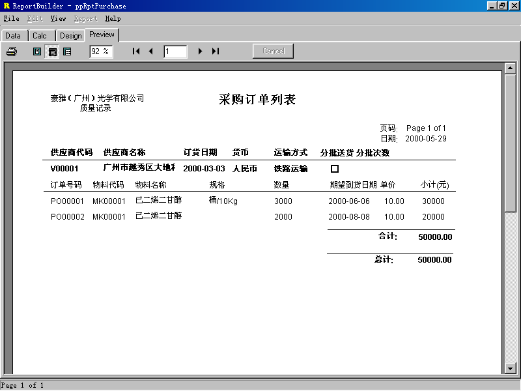Open the Help menu
521x391 pixels.
[x=113, y=19]
